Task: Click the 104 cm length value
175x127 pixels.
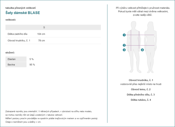Action: [x=41, y=34]
